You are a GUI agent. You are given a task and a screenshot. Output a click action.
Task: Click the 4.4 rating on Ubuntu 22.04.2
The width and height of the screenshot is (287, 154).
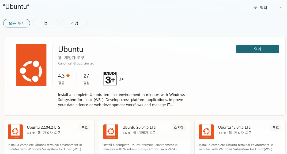click(x=29, y=133)
